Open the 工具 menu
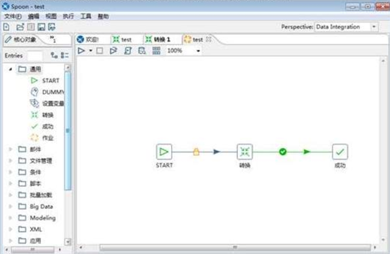The height and width of the screenshot is (254, 390). click(86, 16)
